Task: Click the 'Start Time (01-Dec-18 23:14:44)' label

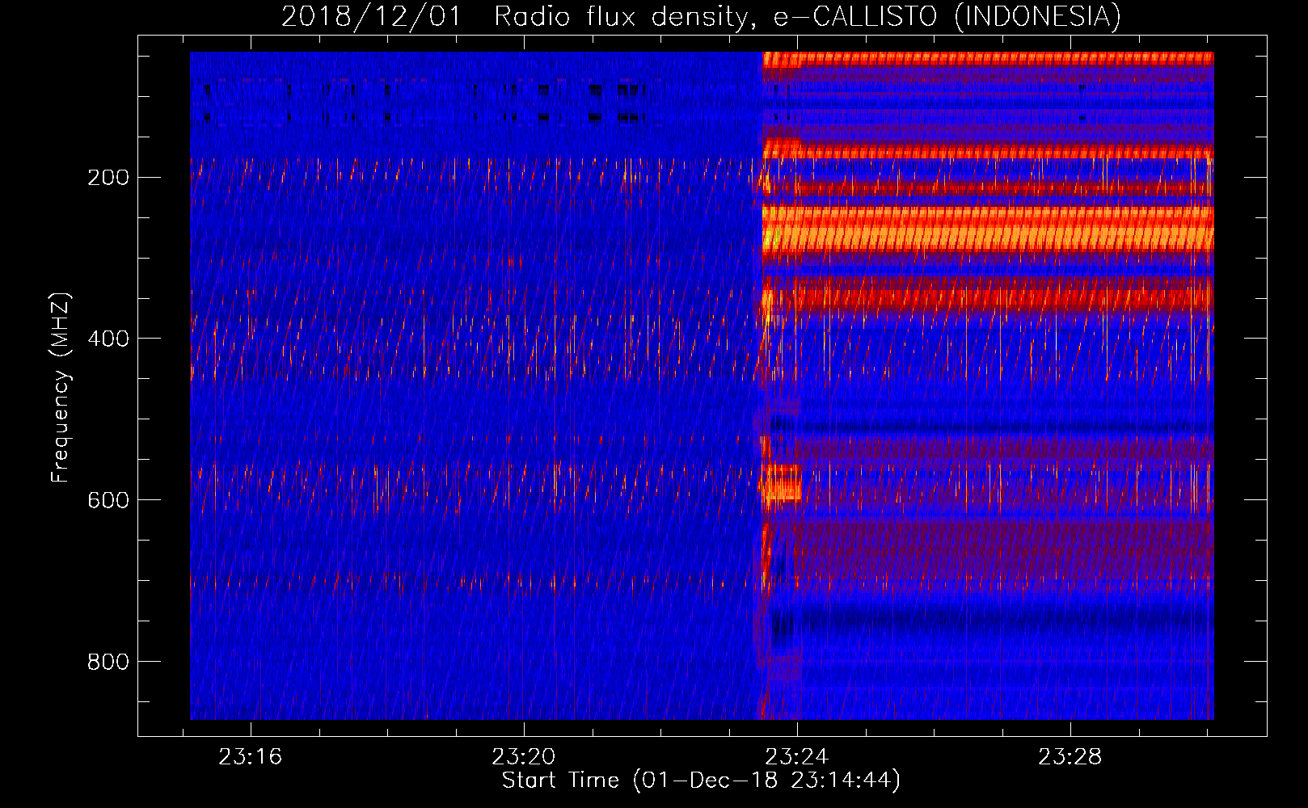Action: (701, 781)
